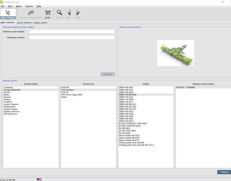
Task: Focus the Catalogue number input field
Action: (x=72, y=37)
